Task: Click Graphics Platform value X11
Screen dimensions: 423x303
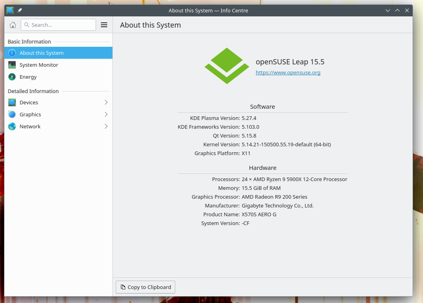Action: [x=246, y=153]
